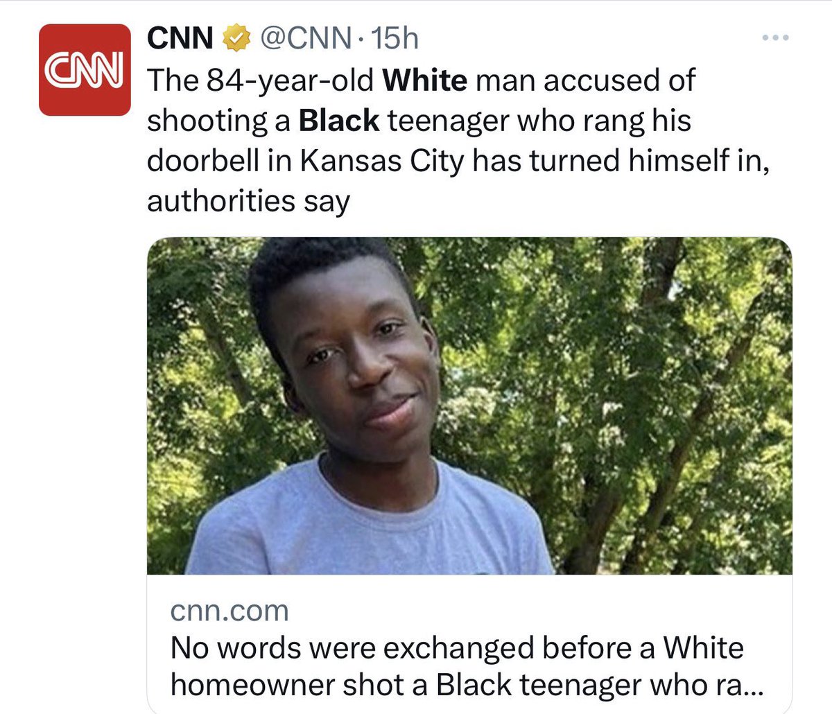
Task: Click the CNN display name
Action: point(180,39)
